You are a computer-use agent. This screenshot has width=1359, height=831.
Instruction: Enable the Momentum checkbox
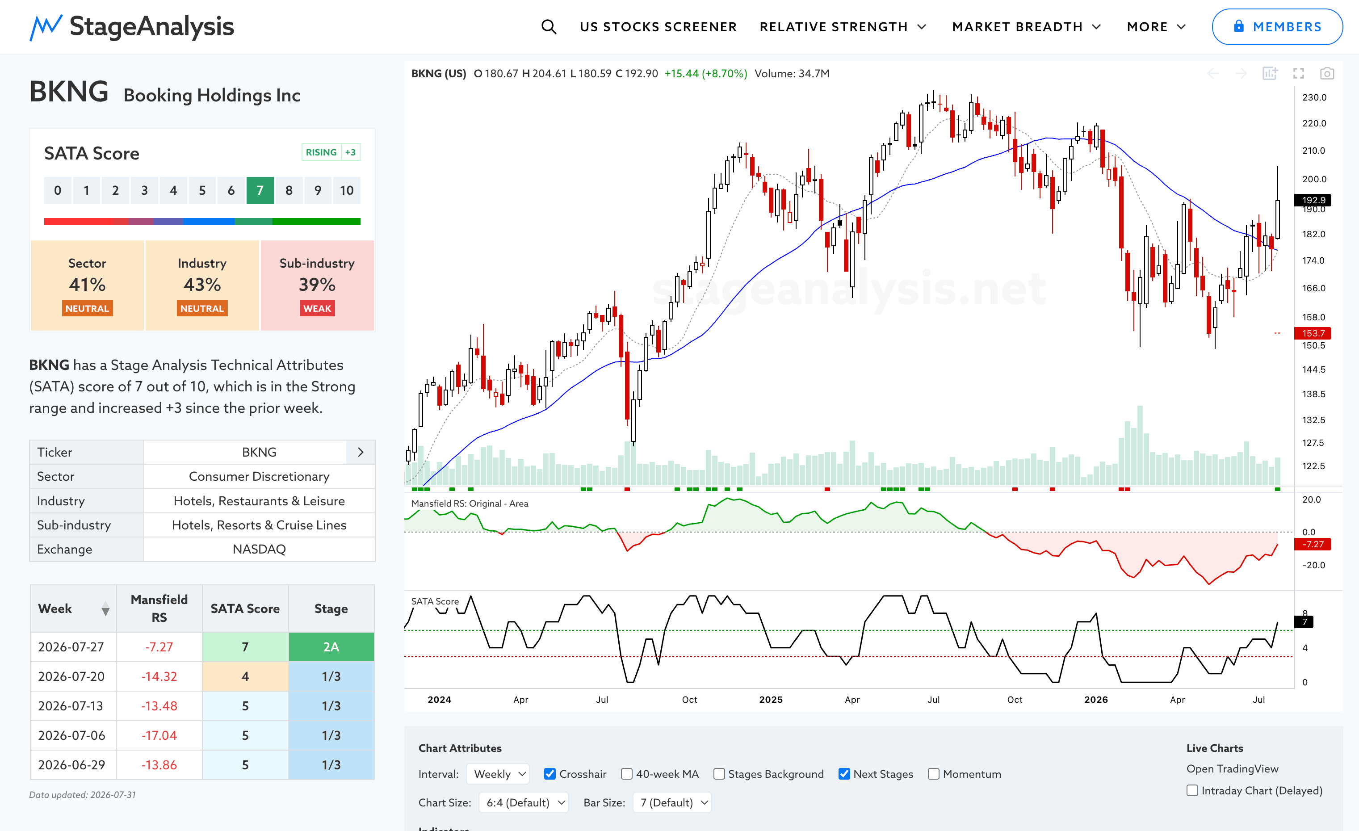(x=933, y=774)
